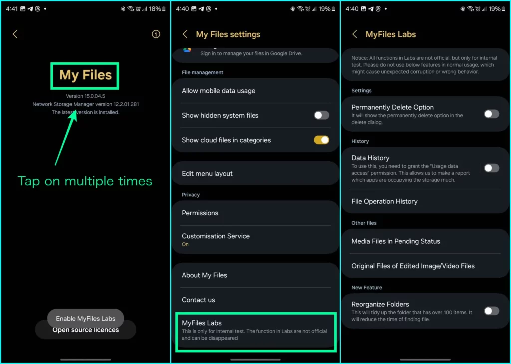Open About My Files
This screenshot has width=511, height=364.
pyautogui.click(x=255, y=275)
